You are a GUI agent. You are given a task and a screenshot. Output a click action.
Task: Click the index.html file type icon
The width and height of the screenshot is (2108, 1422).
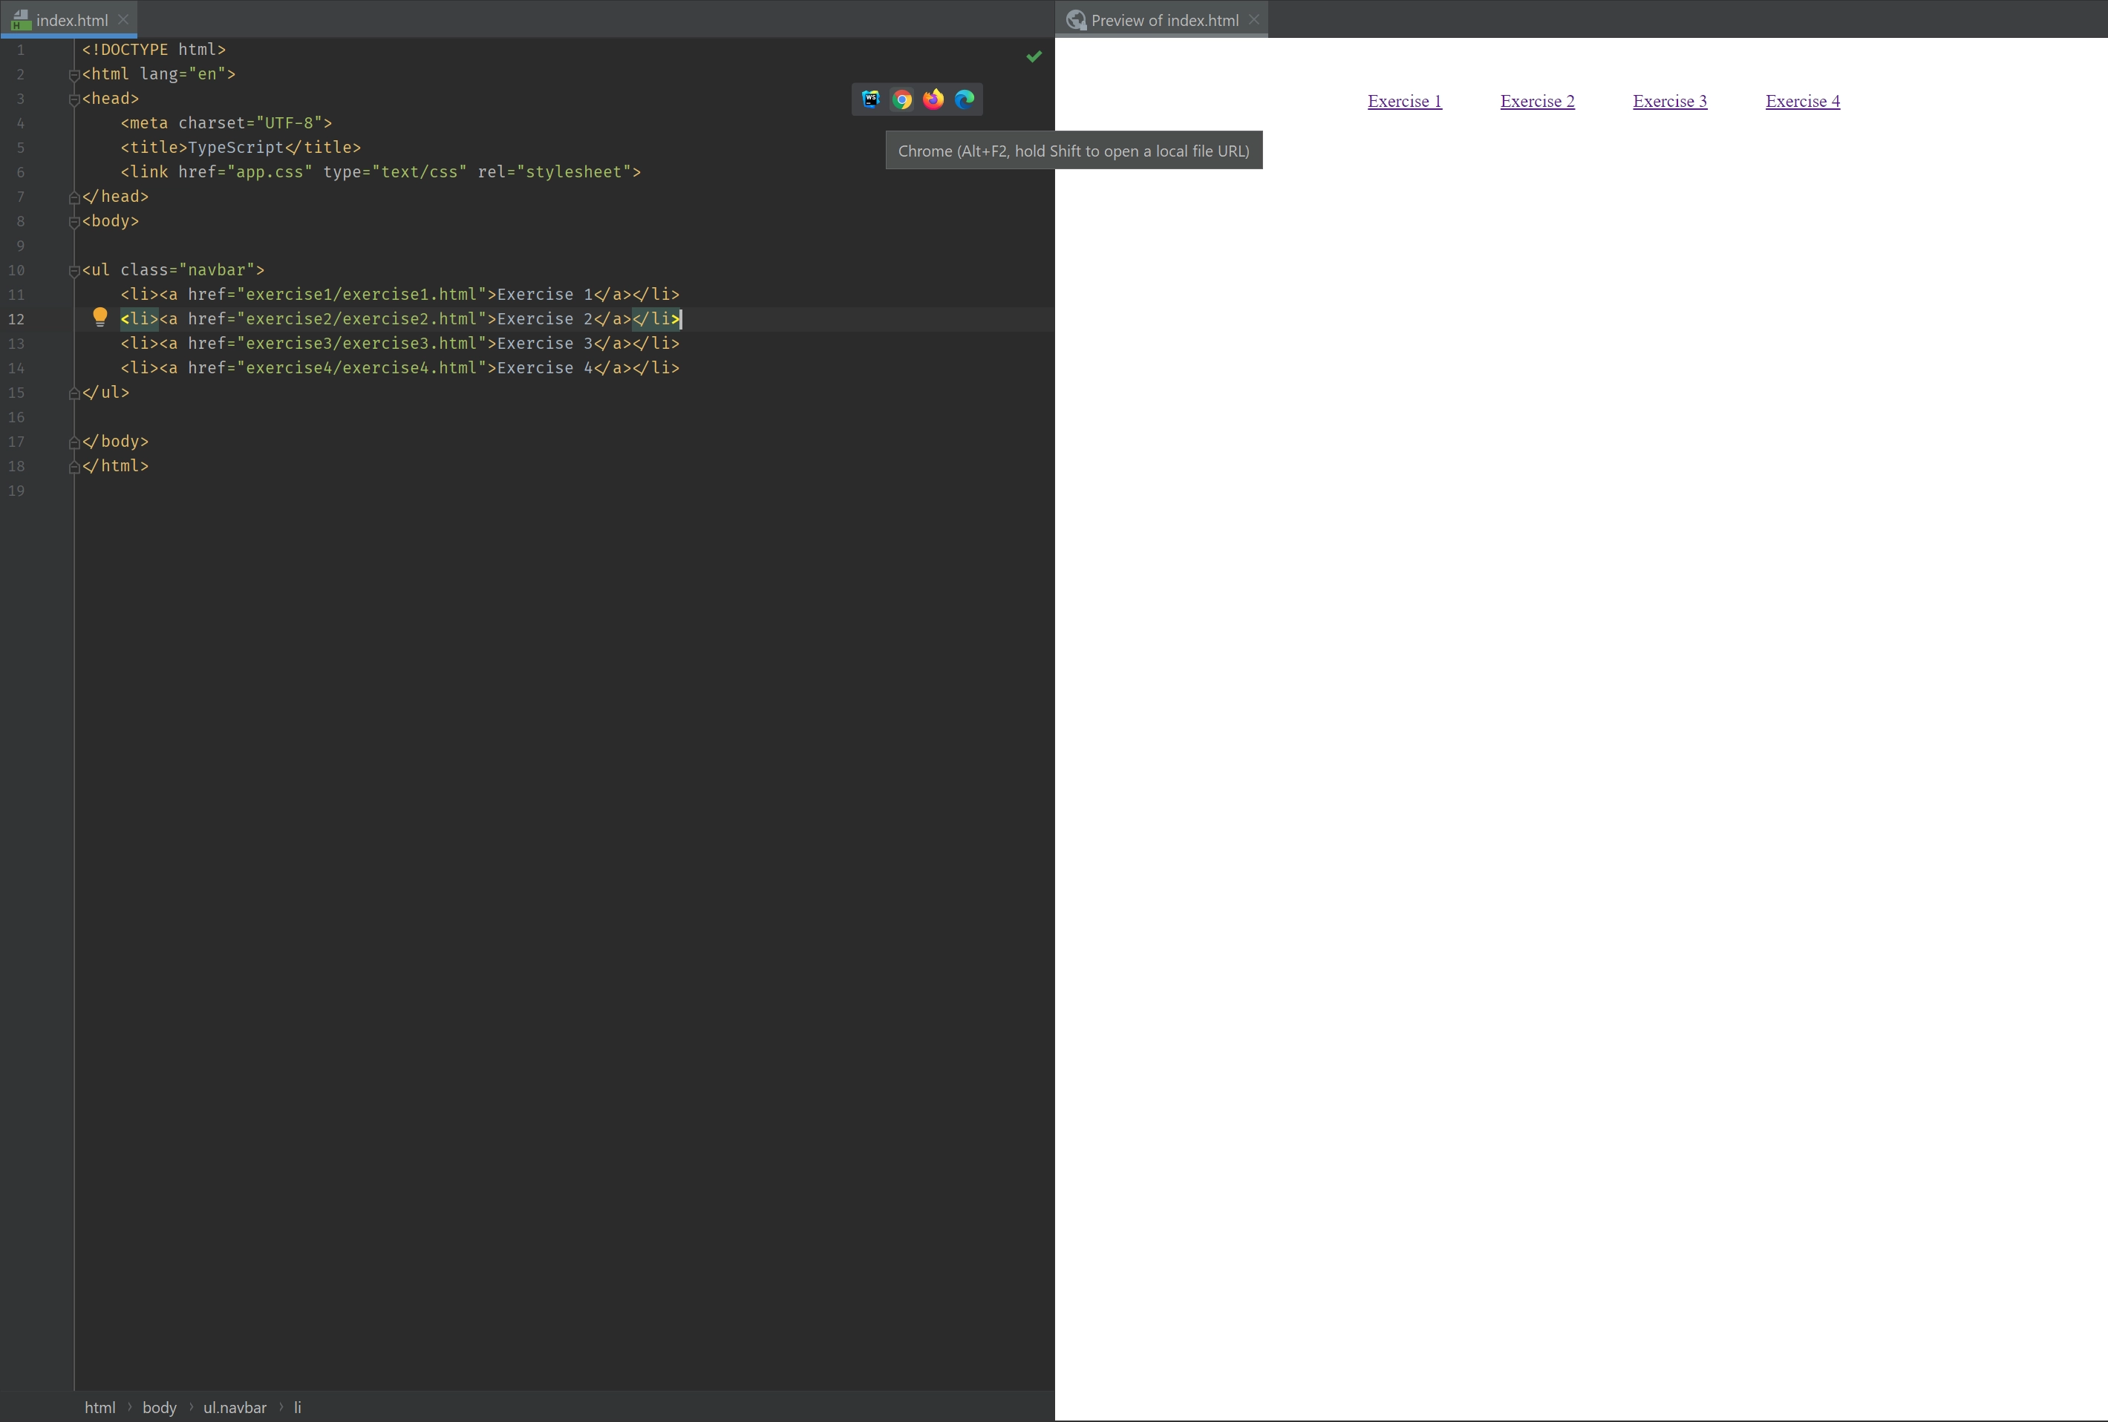coord(21,20)
